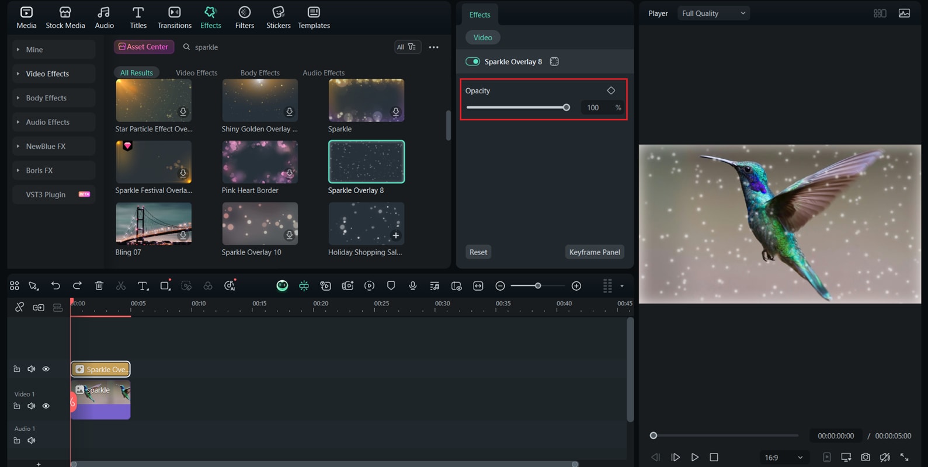This screenshot has width=928, height=467.
Task: Click the Reset button
Action: click(x=478, y=252)
